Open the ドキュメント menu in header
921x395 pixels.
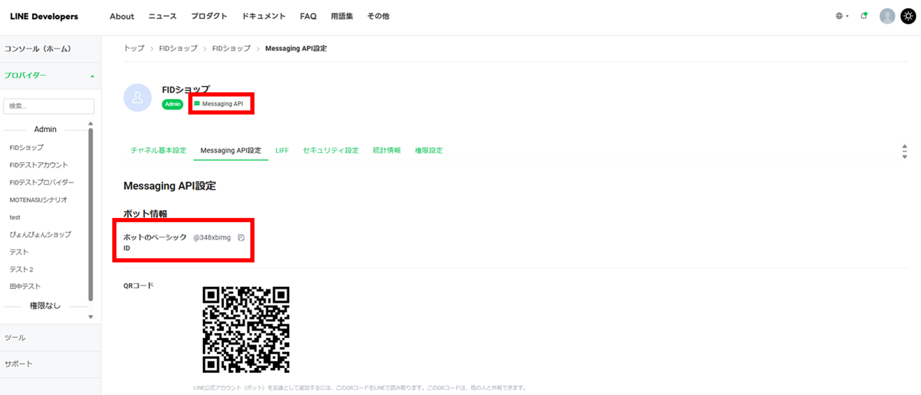(263, 16)
